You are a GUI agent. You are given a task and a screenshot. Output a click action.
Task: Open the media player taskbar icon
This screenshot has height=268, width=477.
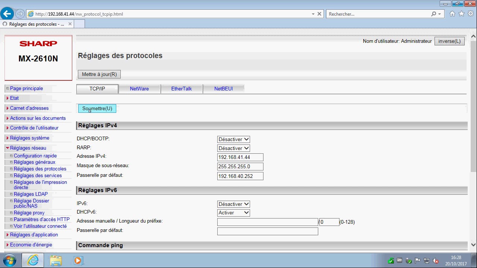pos(78,260)
